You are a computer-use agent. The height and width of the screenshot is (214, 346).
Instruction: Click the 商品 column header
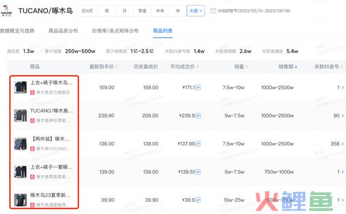pos(35,66)
